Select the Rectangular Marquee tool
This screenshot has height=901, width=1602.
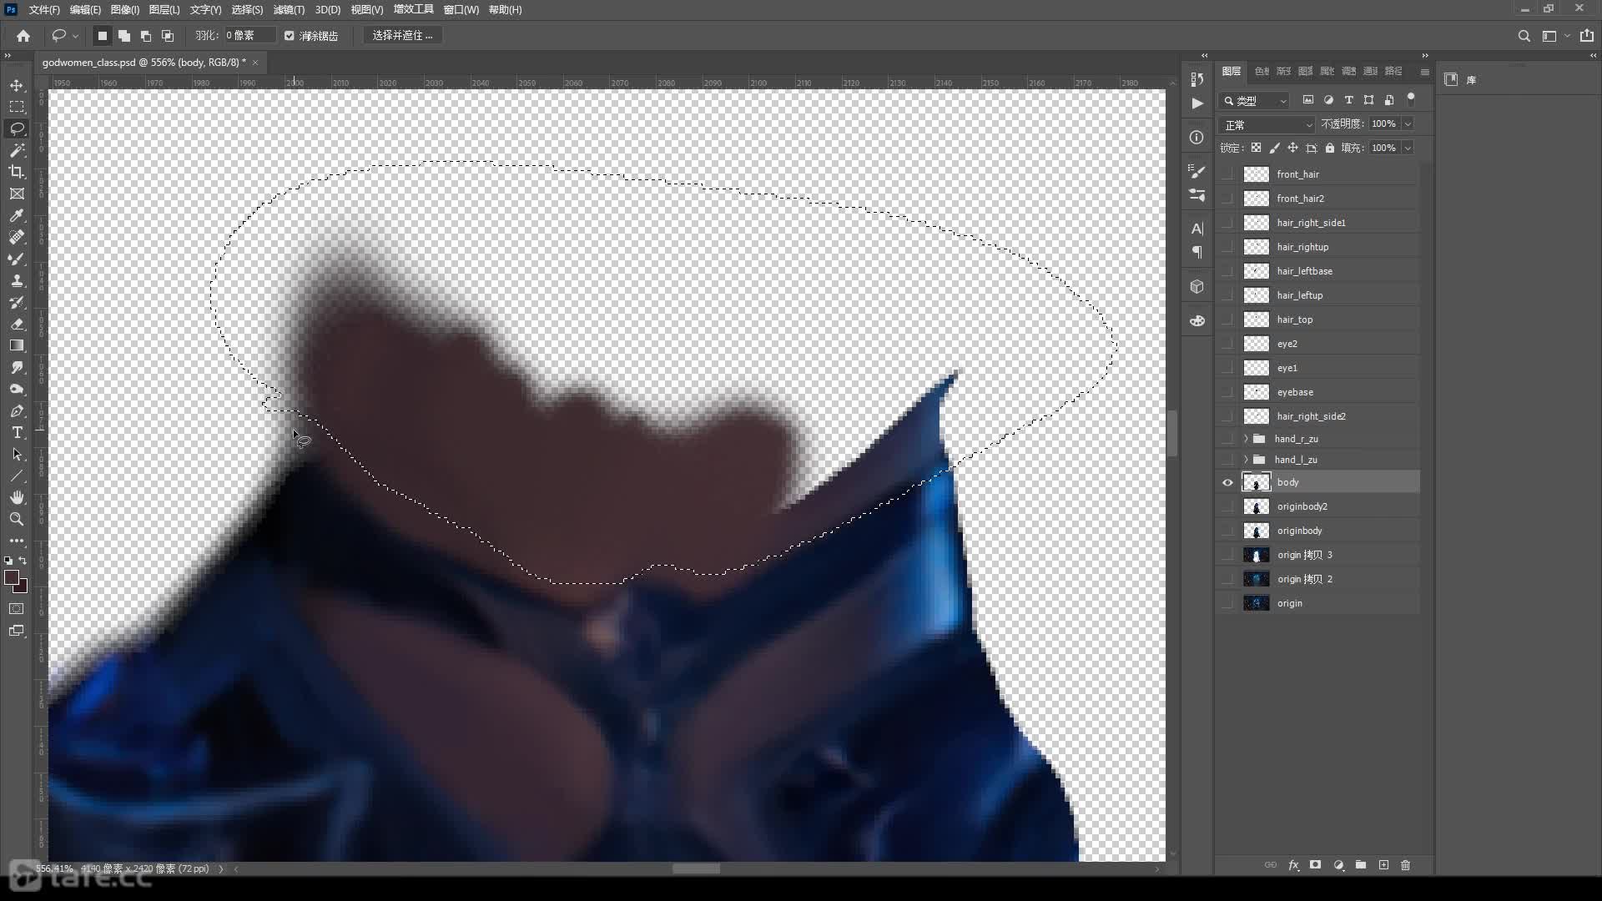(x=17, y=107)
